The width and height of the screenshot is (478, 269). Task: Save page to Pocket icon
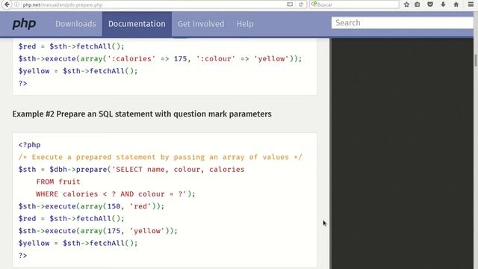click(x=430, y=4)
